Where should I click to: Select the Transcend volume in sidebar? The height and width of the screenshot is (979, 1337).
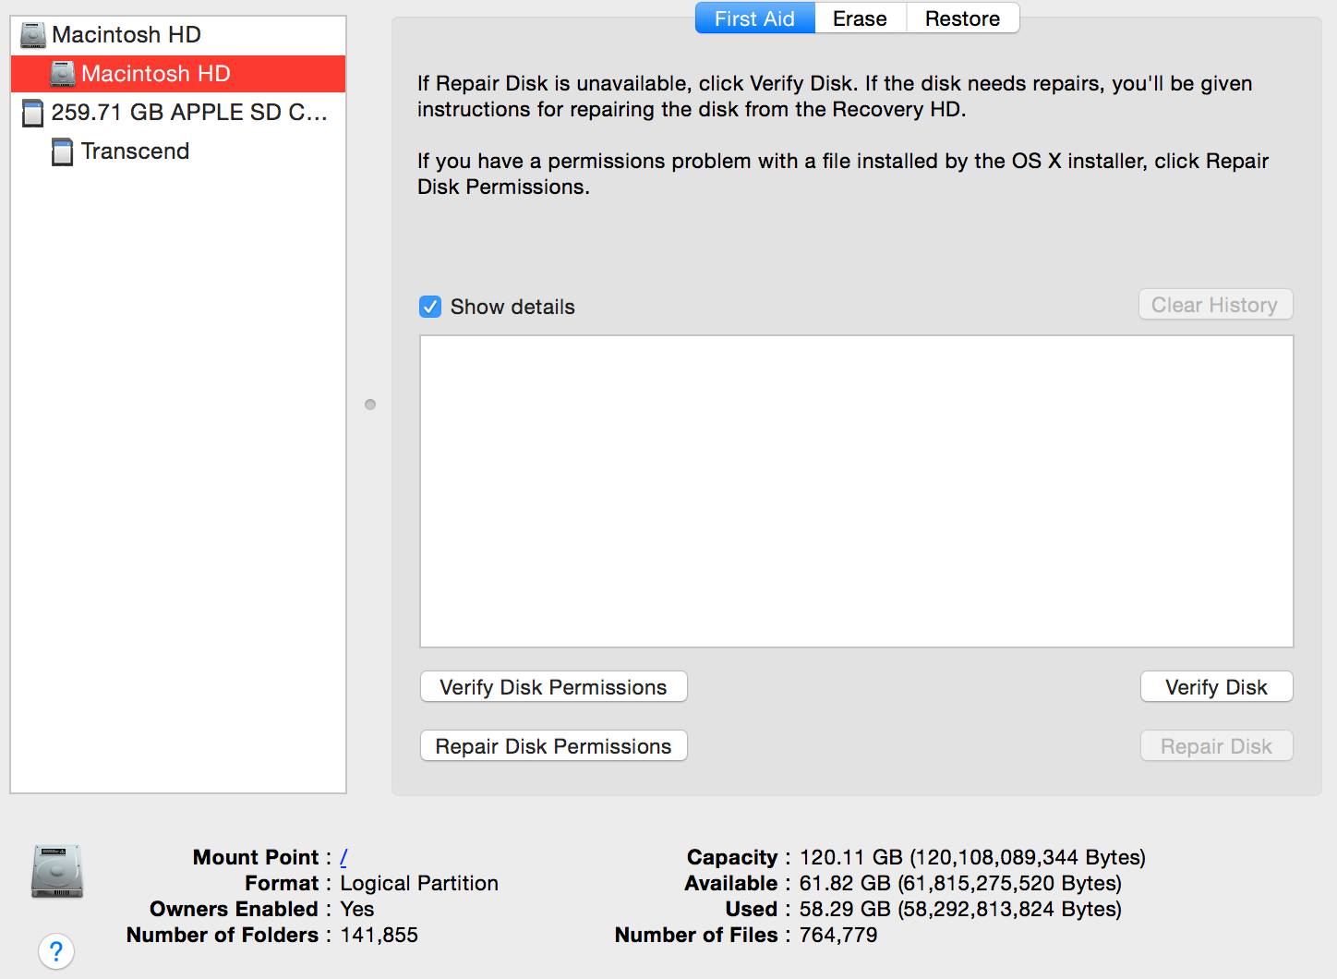(x=178, y=151)
